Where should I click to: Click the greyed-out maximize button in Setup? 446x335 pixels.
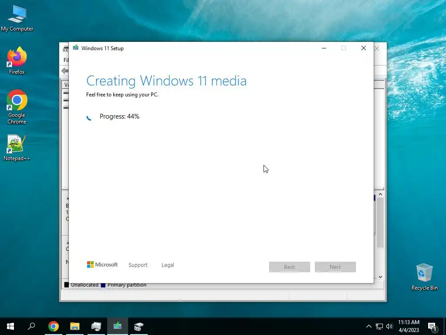[344, 48]
